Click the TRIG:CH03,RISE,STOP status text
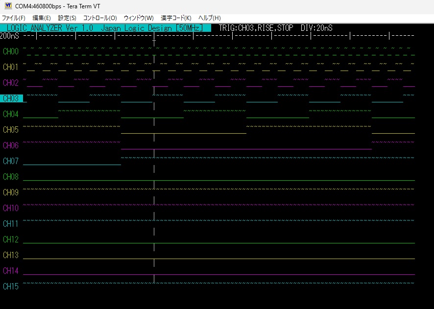This screenshot has width=434, height=309. pyautogui.click(x=256, y=28)
